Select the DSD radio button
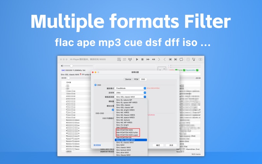The height and width of the screenshot is (164, 262). pyautogui.click(x=95, y=85)
